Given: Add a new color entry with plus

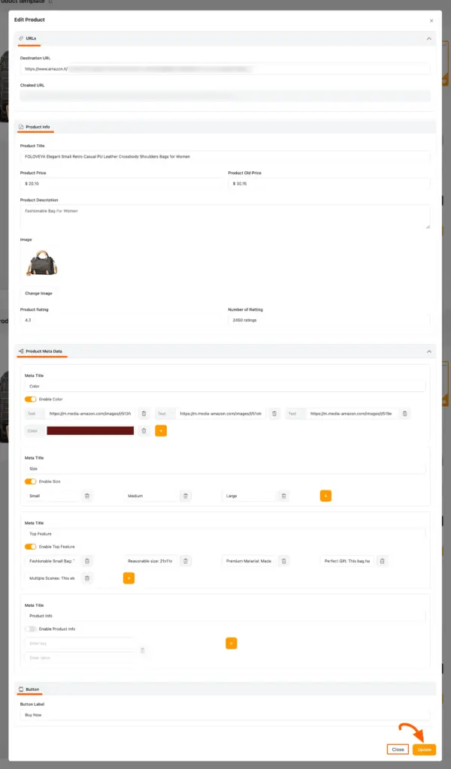Looking at the screenshot, I should point(161,430).
